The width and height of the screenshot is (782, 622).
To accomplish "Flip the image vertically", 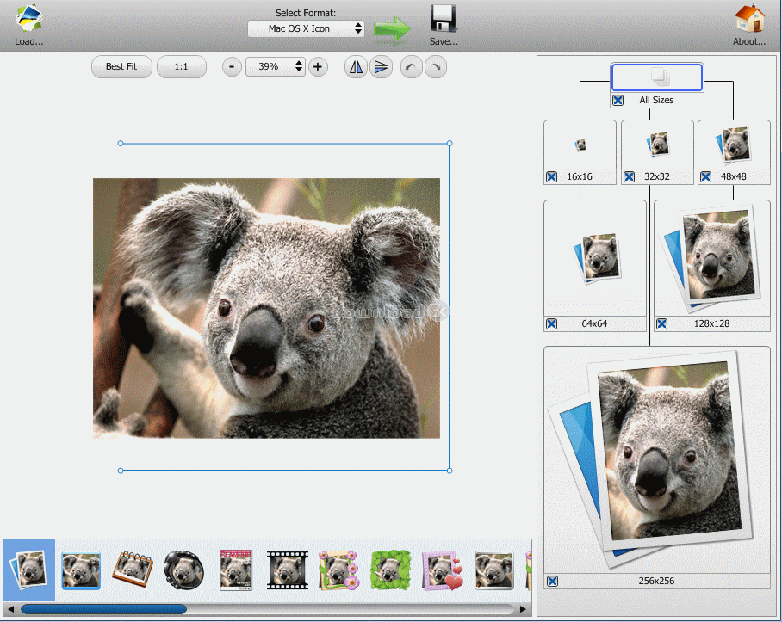I will click(381, 67).
